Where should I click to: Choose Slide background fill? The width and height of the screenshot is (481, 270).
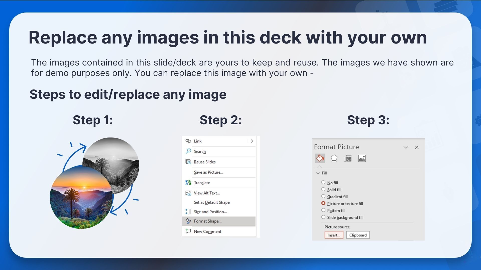point(323,217)
